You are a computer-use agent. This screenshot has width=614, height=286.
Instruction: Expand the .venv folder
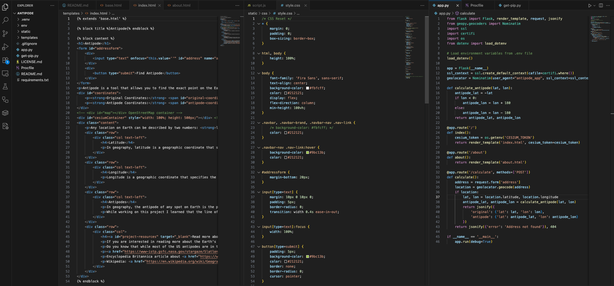click(x=18, y=19)
